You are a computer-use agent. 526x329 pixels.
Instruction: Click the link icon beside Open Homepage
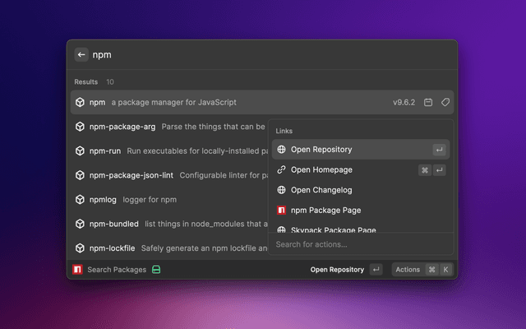coord(281,170)
